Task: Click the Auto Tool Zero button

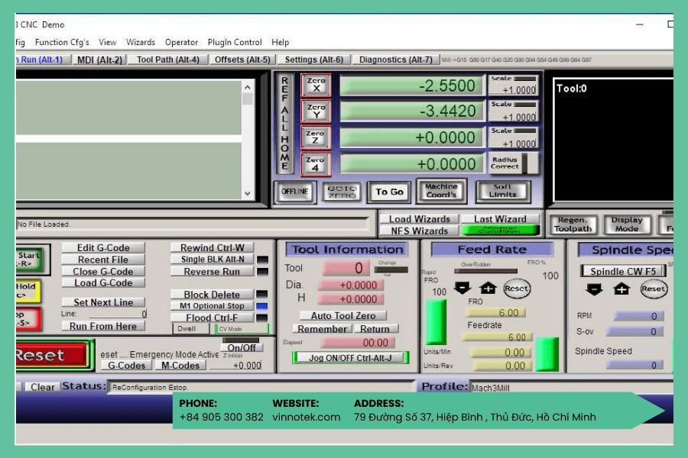Action: (343, 315)
